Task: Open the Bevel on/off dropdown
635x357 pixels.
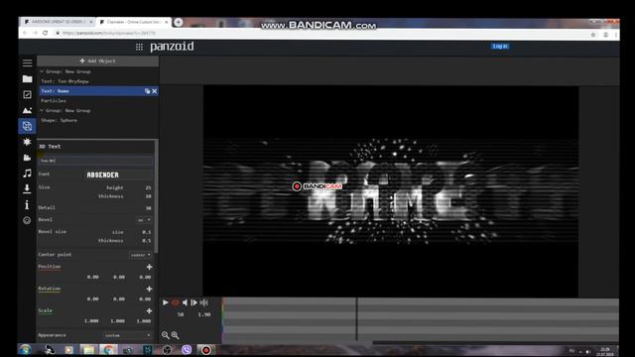Action: [144, 220]
